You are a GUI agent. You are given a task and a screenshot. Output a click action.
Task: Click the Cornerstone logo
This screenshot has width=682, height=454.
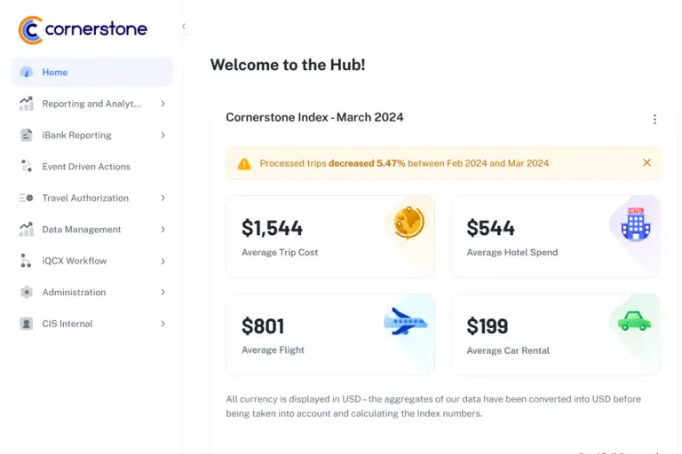83,29
